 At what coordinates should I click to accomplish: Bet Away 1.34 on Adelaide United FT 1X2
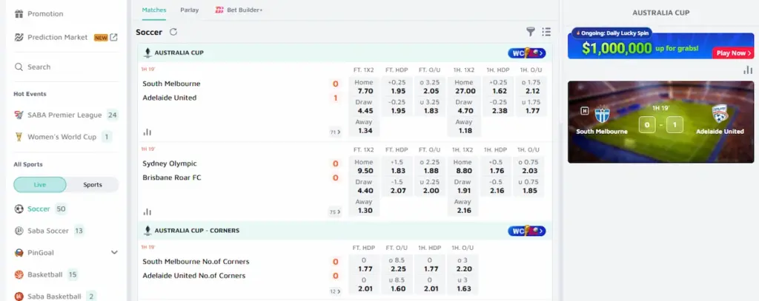point(363,126)
